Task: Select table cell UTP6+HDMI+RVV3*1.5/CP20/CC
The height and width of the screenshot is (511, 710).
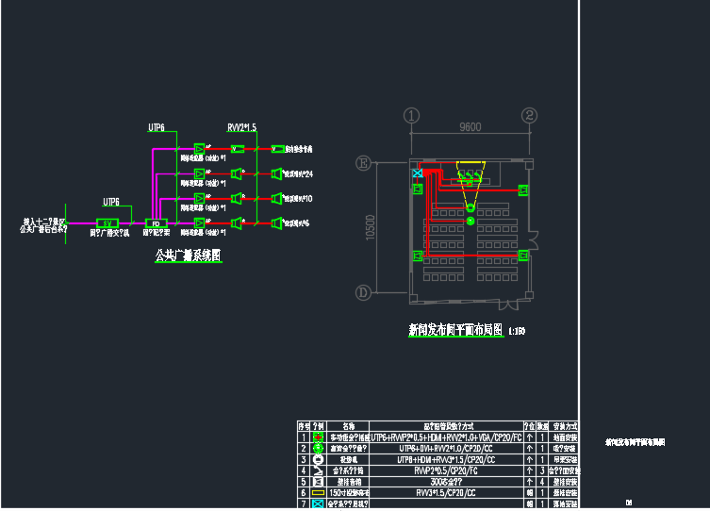Action: click(x=446, y=459)
